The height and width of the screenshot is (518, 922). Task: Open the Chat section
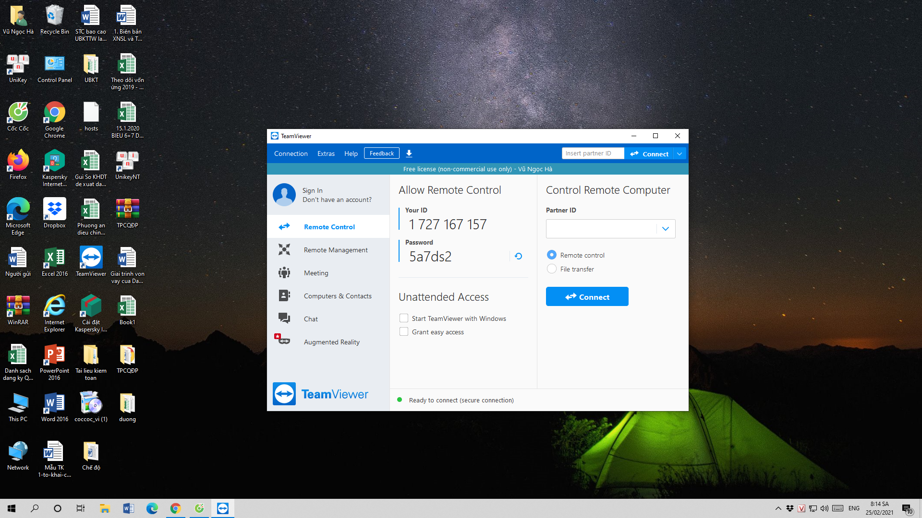click(311, 319)
